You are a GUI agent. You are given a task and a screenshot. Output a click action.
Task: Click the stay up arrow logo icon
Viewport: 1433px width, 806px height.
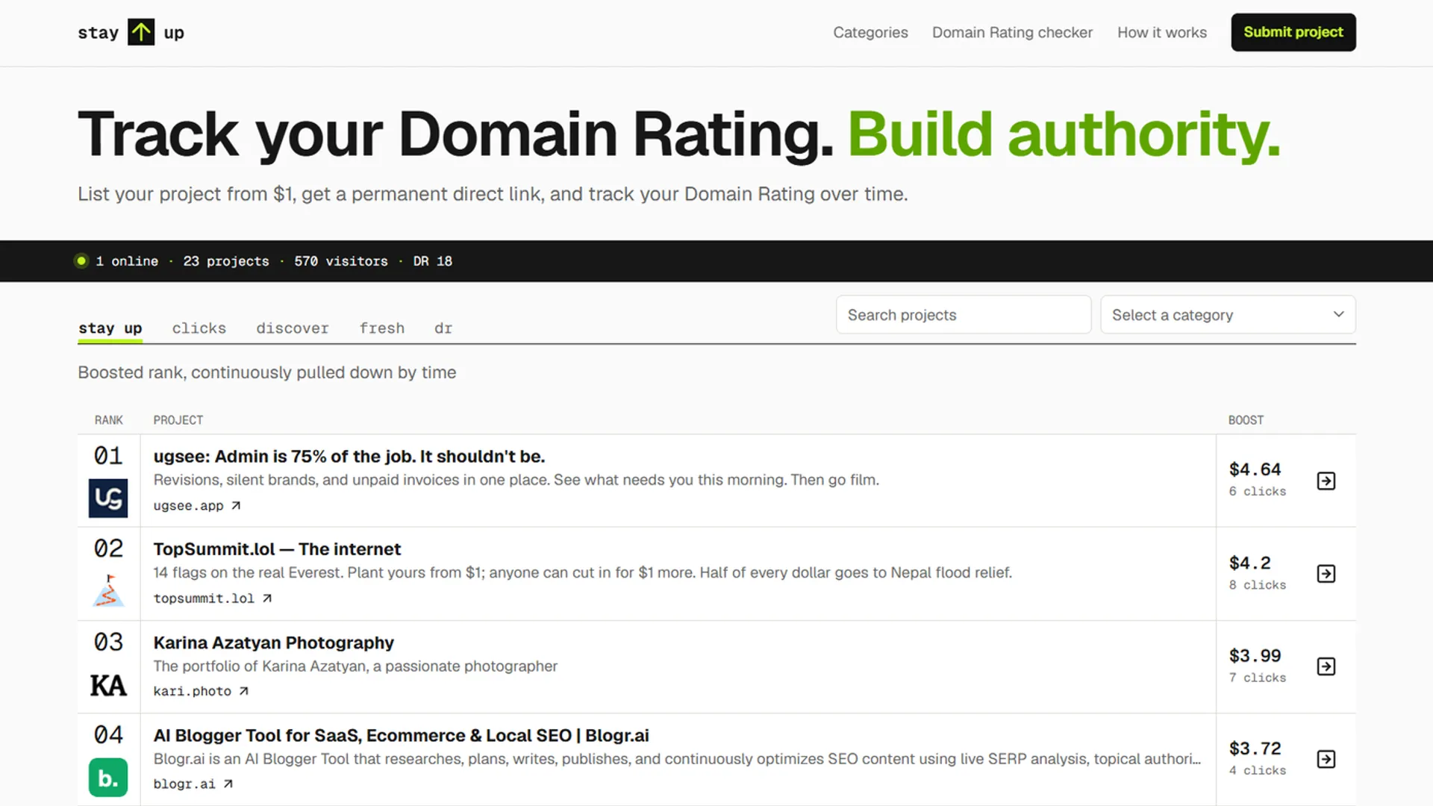141,32
